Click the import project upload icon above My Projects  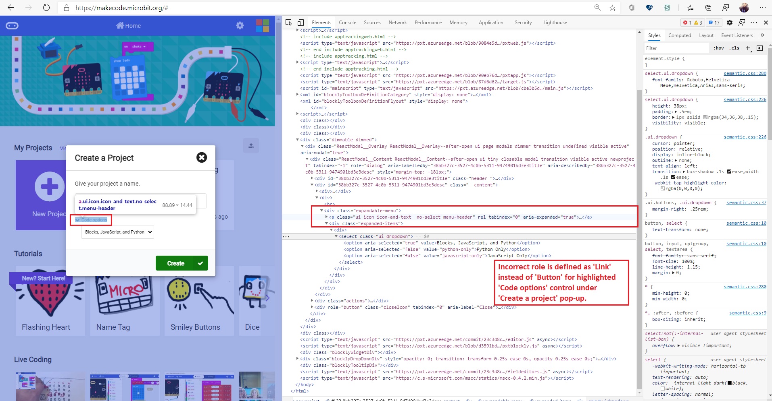251,146
